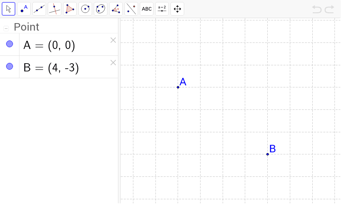Click the Point heading text
This screenshot has height=204, width=341.
coord(26,27)
